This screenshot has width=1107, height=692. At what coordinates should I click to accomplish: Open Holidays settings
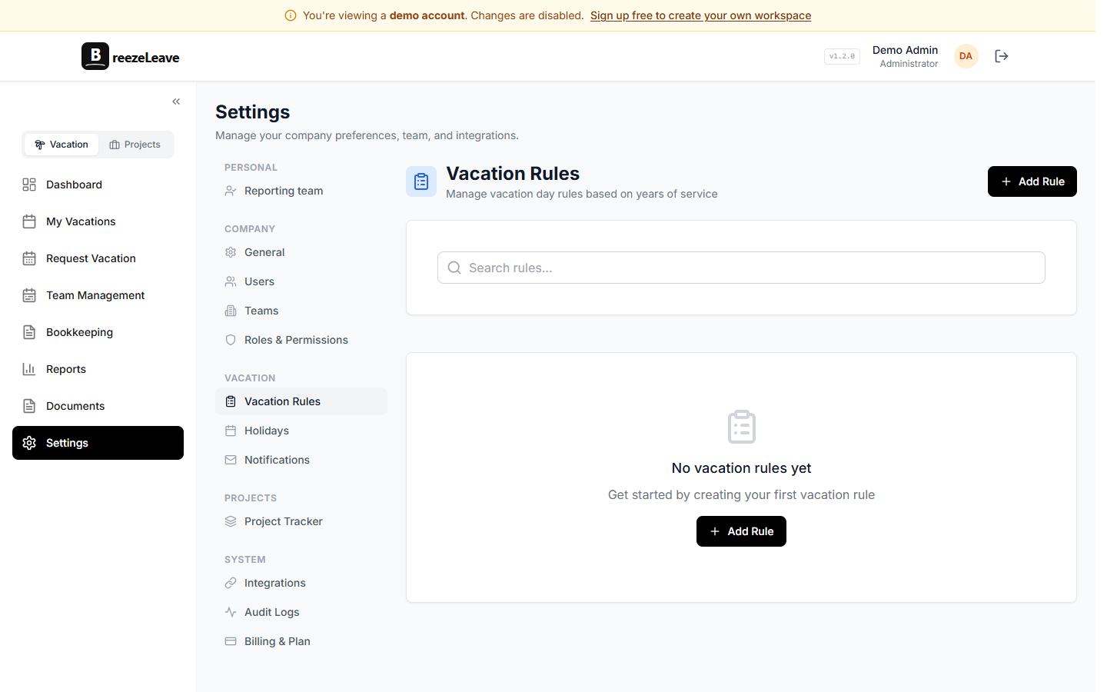point(301,431)
